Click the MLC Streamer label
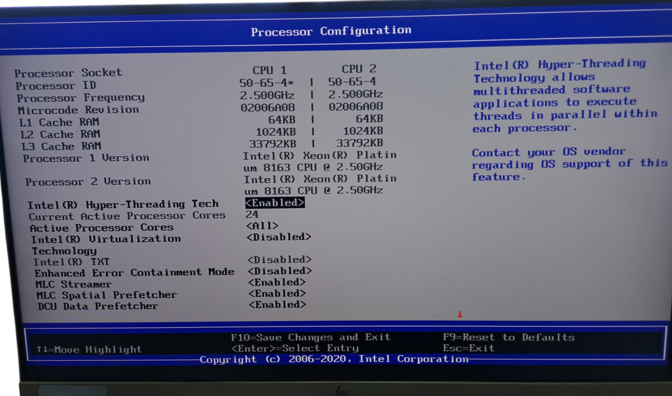The image size is (672, 396). point(73,284)
